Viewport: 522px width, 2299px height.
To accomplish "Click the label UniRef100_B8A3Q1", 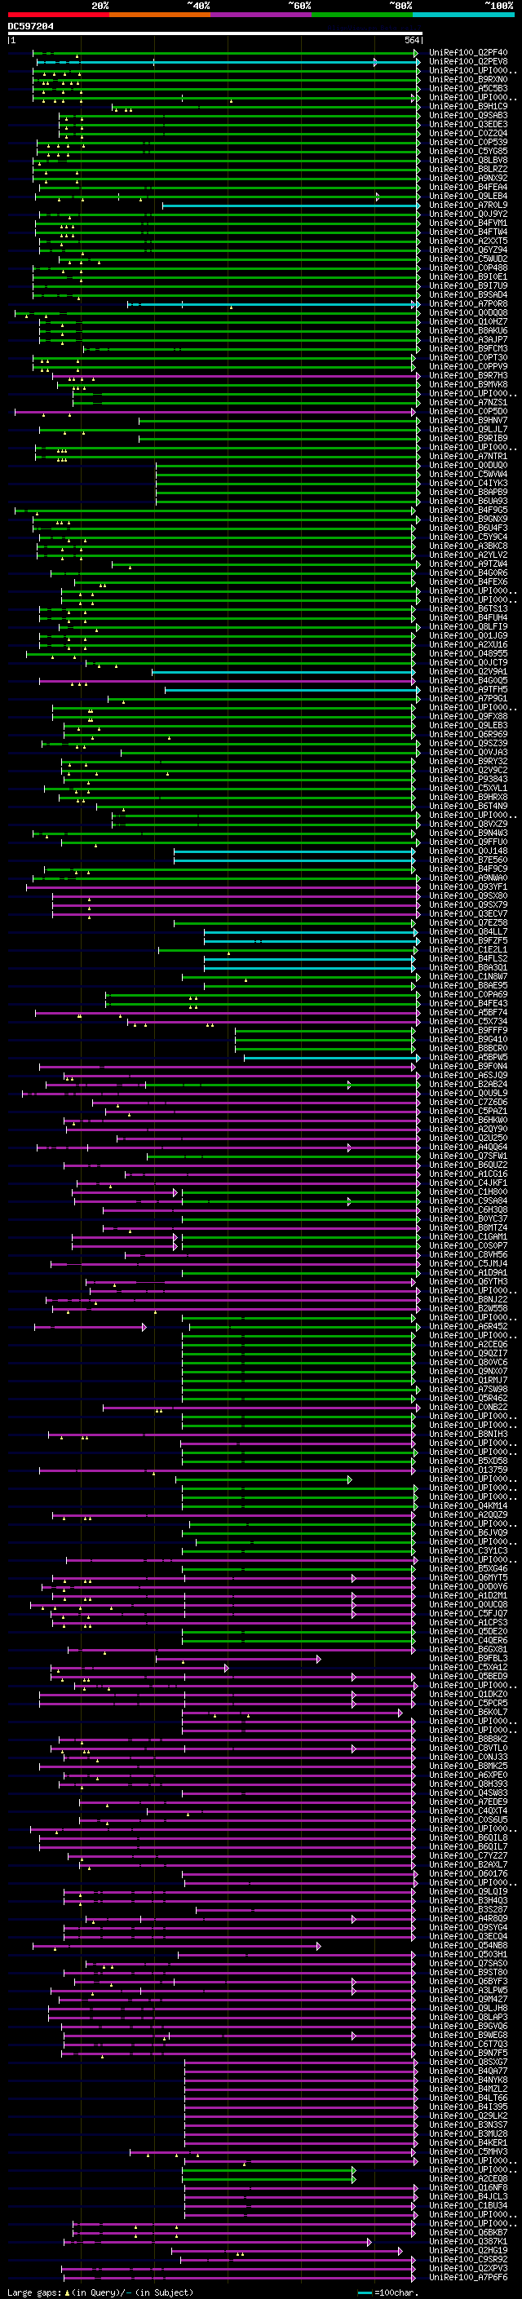I will tap(467, 967).
